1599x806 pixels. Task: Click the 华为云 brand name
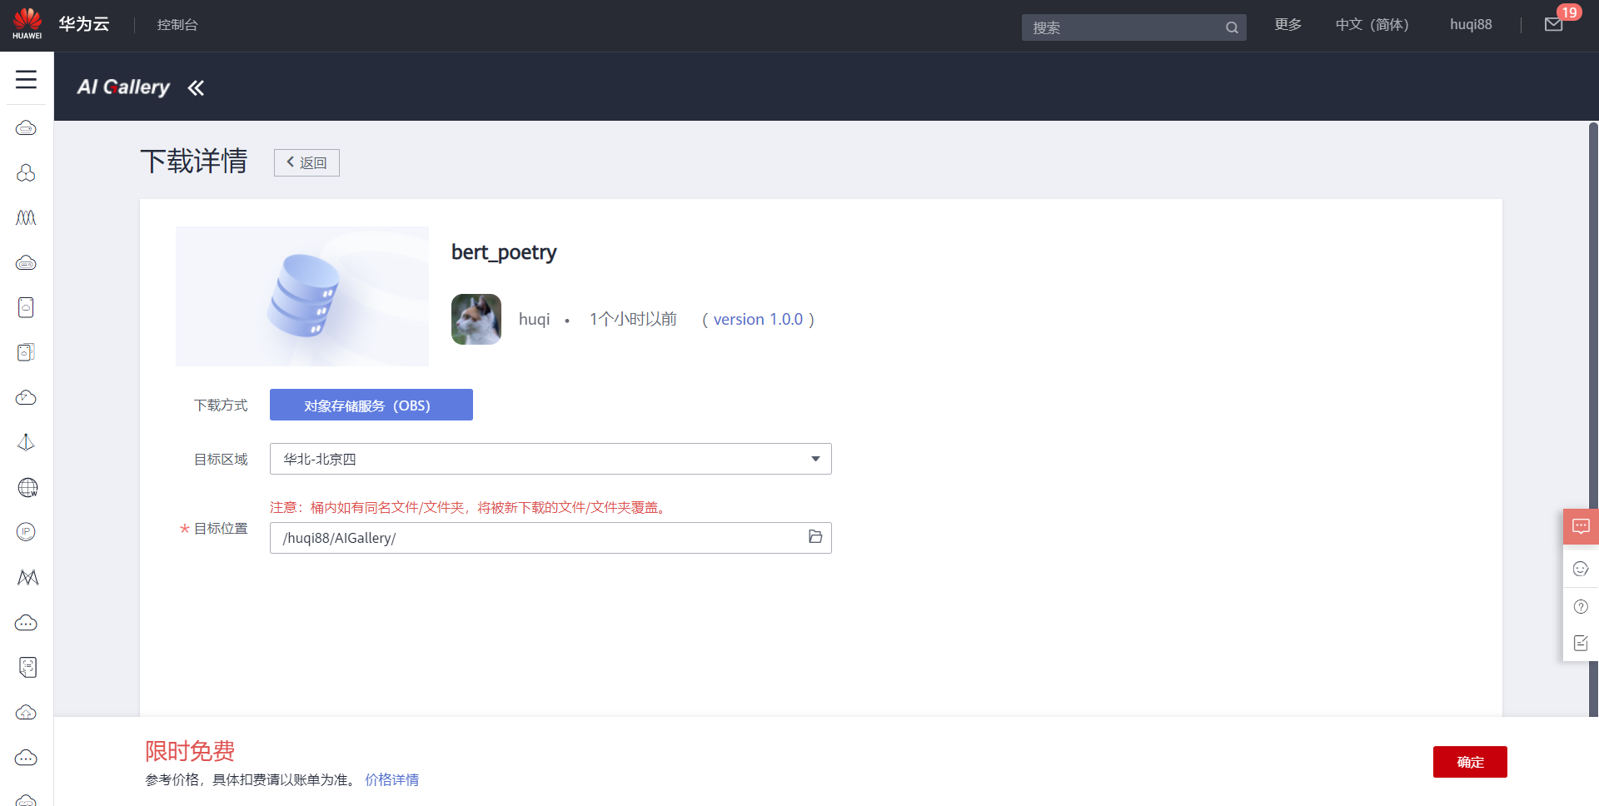84,24
